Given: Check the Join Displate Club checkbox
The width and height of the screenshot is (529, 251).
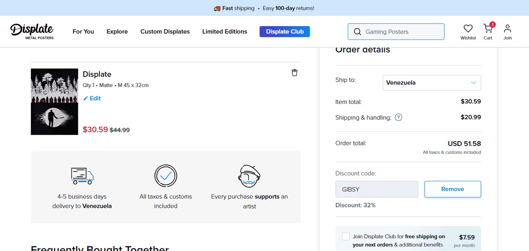Looking at the screenshot, I should (x=346, y=236).
